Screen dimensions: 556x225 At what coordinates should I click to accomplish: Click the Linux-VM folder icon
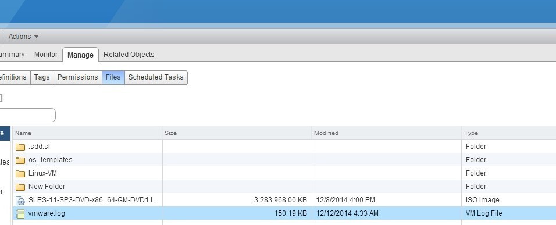[x=20, y=174]
